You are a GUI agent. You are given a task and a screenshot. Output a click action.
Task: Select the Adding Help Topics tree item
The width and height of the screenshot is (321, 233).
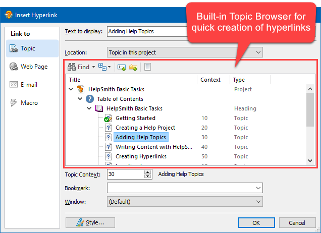pyautogui.click(x=141, y=137)
